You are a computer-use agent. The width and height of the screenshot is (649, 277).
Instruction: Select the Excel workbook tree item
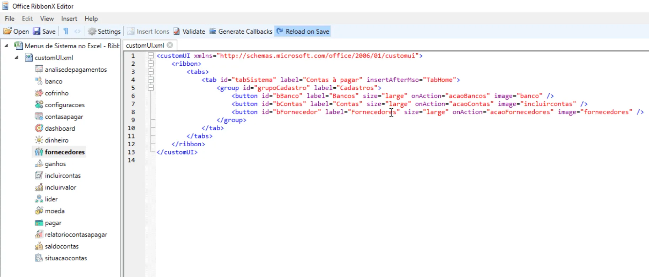pyautogui.click(x=67, y=46)
